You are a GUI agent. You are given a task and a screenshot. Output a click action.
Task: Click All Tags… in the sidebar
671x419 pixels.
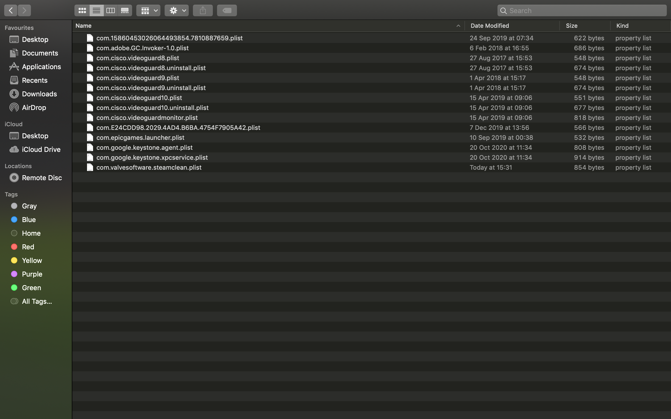(37, 301)
